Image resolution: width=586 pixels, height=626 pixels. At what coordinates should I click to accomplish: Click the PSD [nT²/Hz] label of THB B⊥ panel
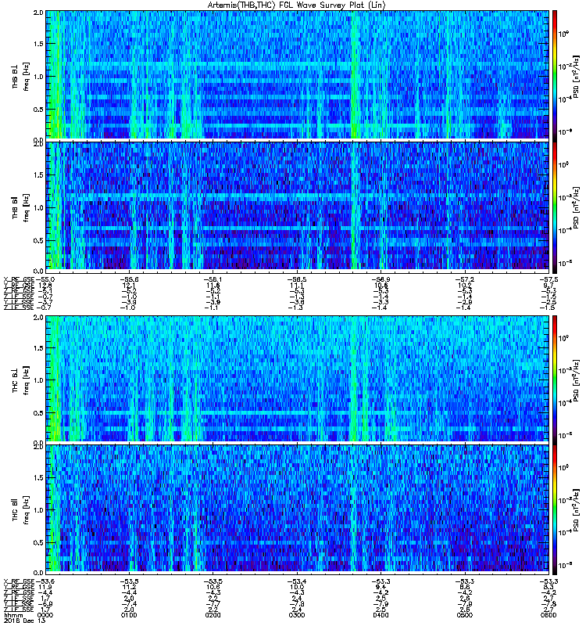pyautogui.click(x=576, y=77)
